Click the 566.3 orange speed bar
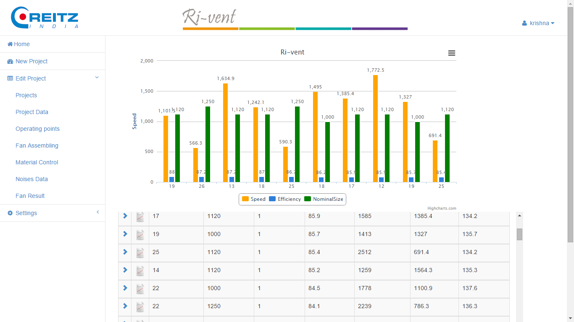This screenshot has height=322, width=574. coord(196,165)
